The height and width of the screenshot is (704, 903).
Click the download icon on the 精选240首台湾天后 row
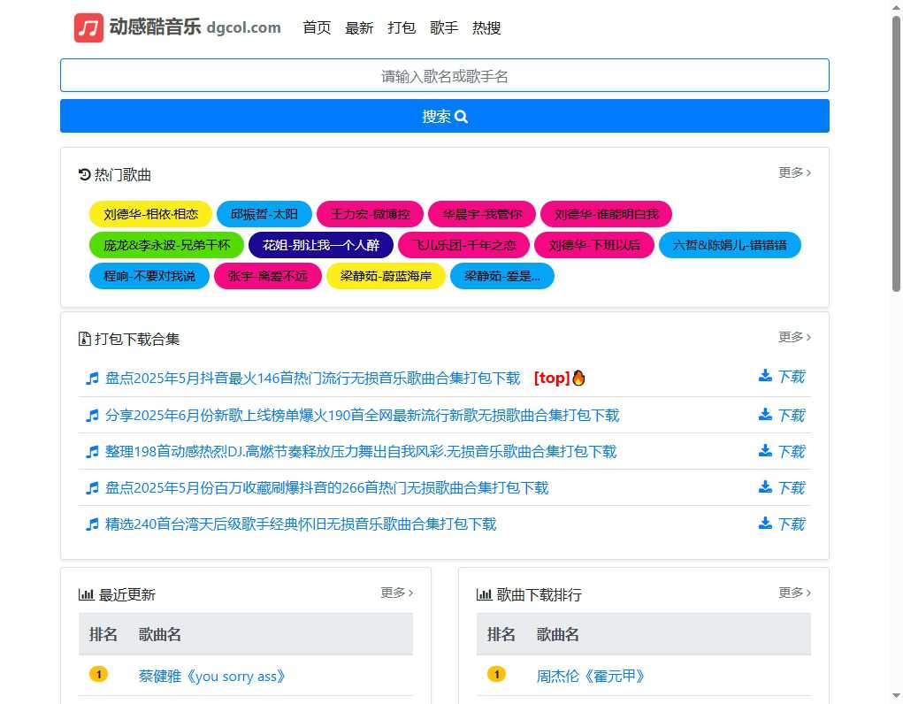pos(763,522)
